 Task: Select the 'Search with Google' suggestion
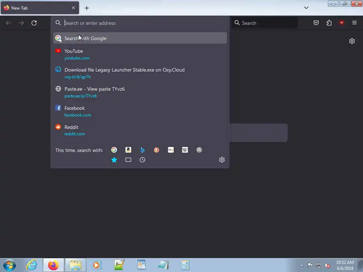pos(140,38)
